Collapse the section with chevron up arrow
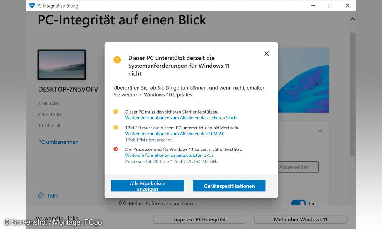 tap(320, 131)
